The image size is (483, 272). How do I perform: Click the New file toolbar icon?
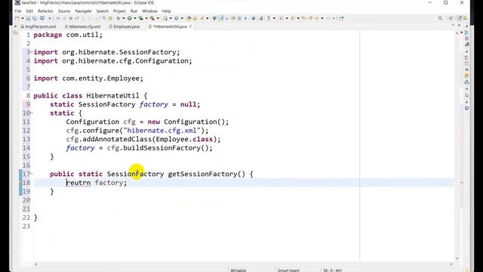[17, 18]
